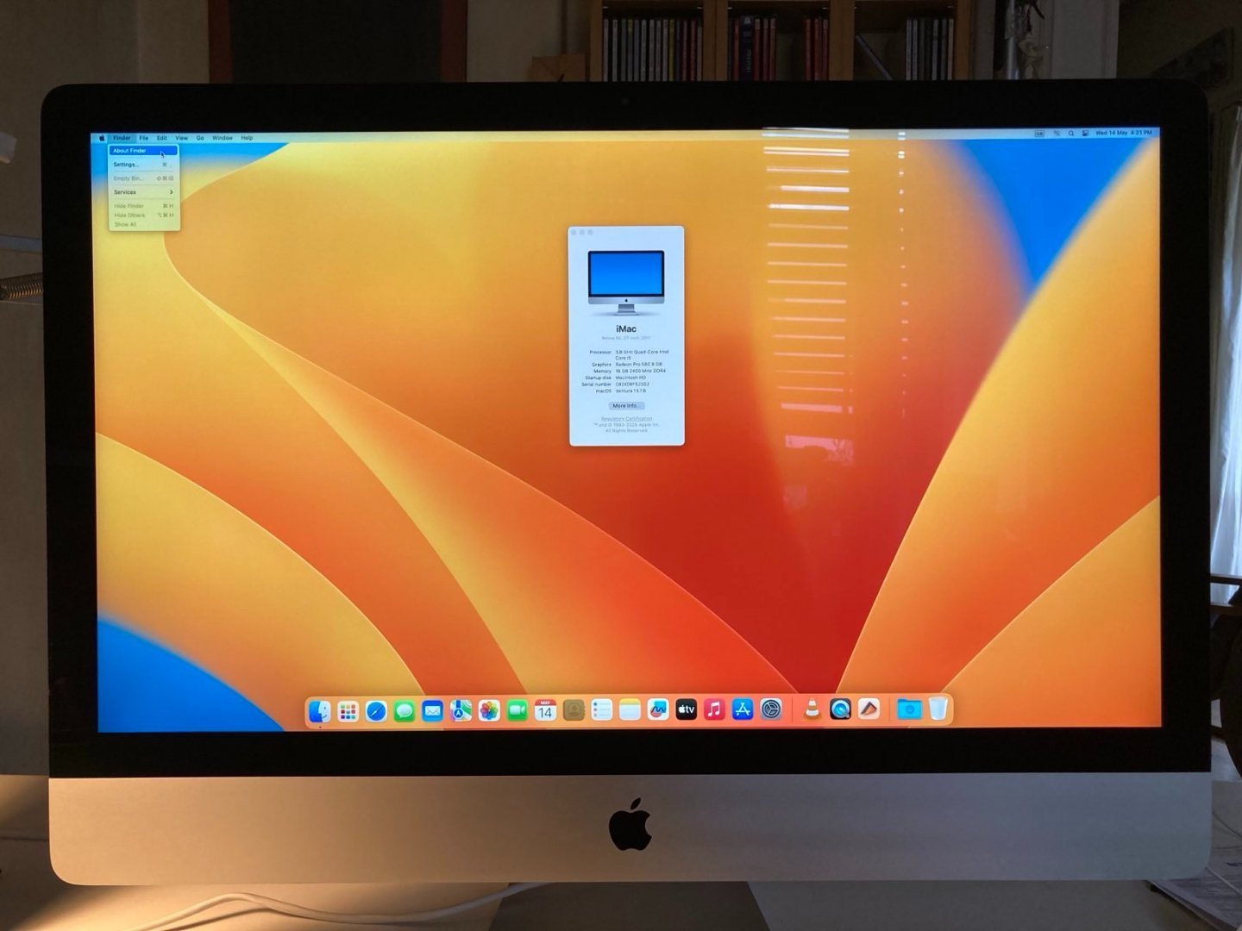
Task: Open the Finder menu bar item
Action: pyautogui.click(x=122, y=138)
